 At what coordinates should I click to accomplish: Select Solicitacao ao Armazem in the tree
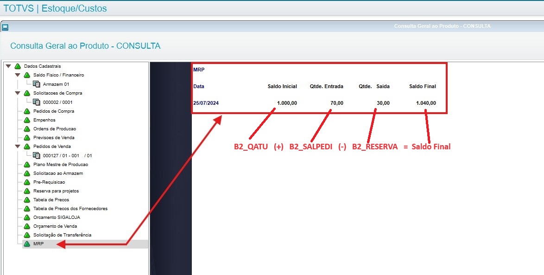[58, 173]
